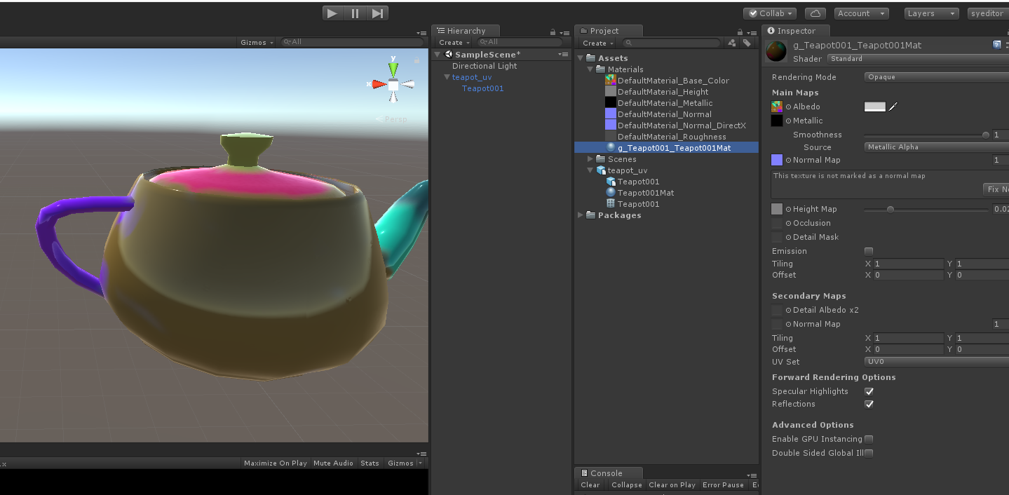Click the material preview sphere in Inspector
1009x495 pixels.
tap(776, 50)
